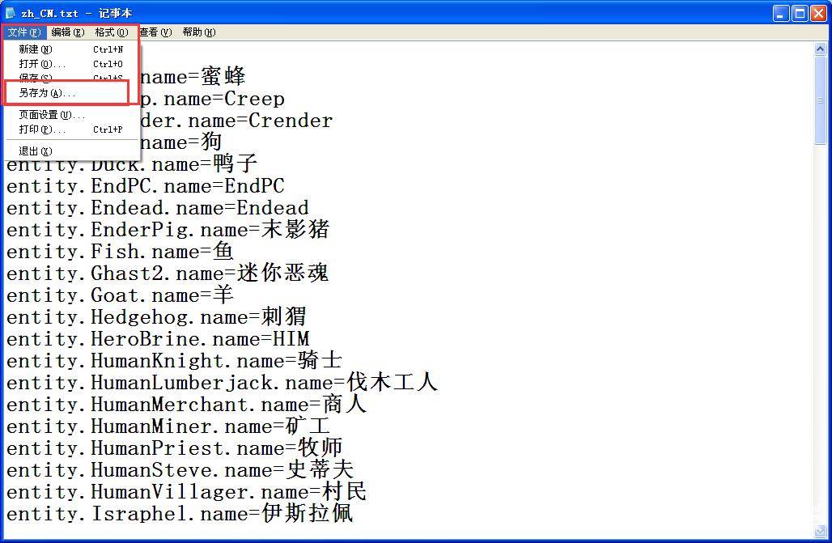Choose 退出 (Exit) from the File menu
This screenshot has height=543, width=832.
tap(35, 151)
